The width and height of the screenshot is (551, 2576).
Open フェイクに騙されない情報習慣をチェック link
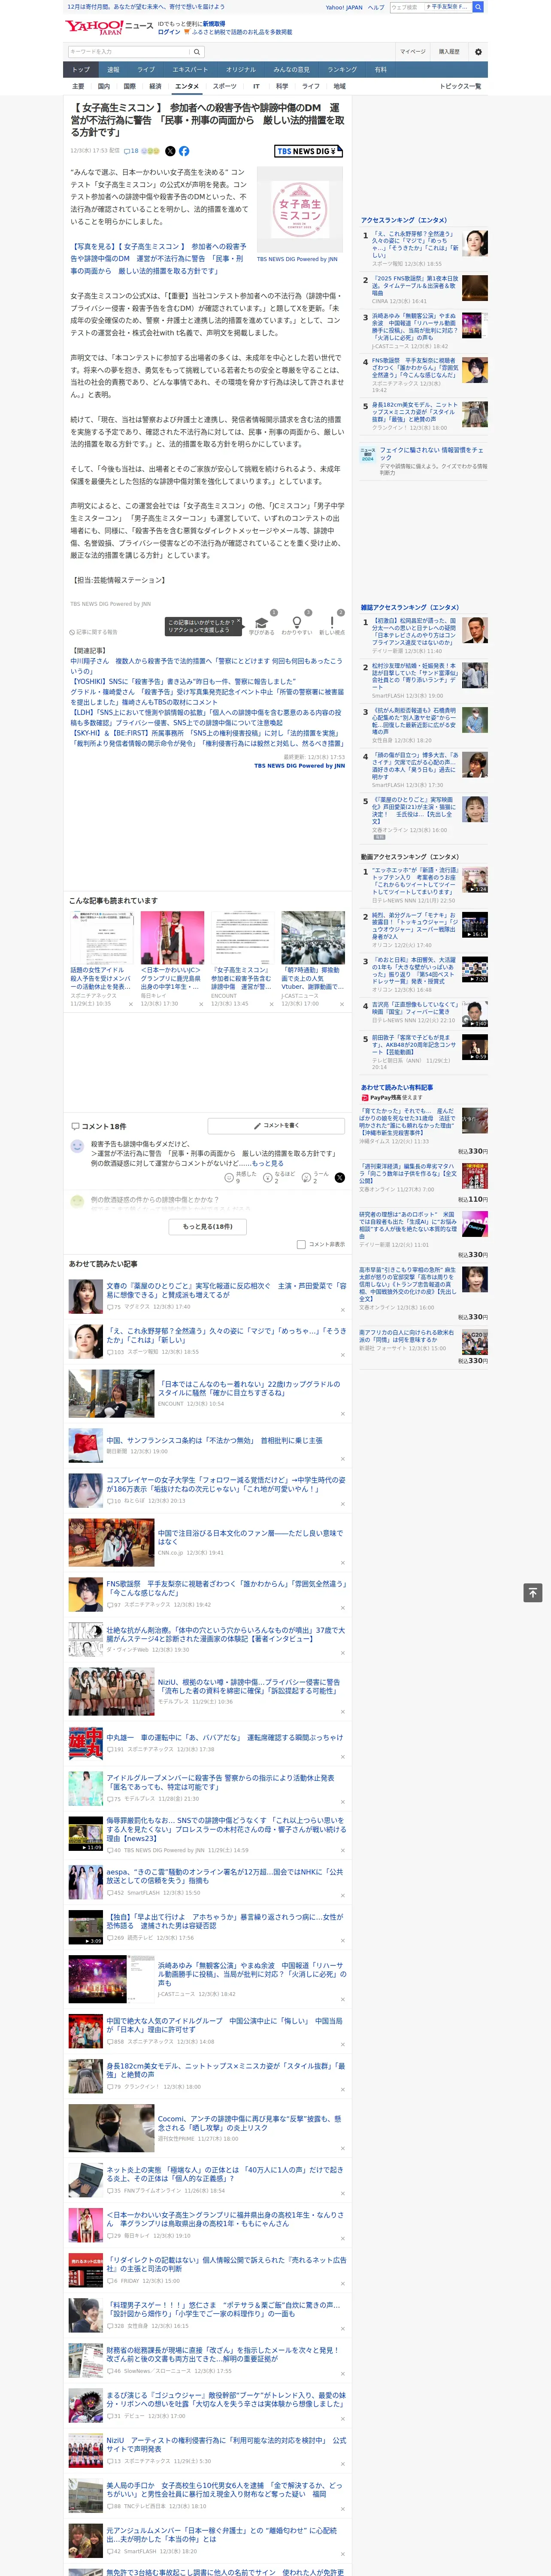[x=432, y=454]
